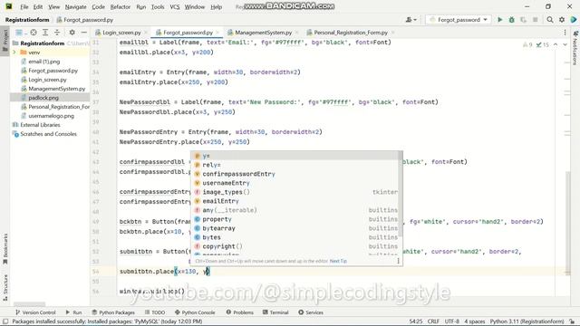Run the Forgot_password configuration

pyautogui.click(x=499, y=20)
